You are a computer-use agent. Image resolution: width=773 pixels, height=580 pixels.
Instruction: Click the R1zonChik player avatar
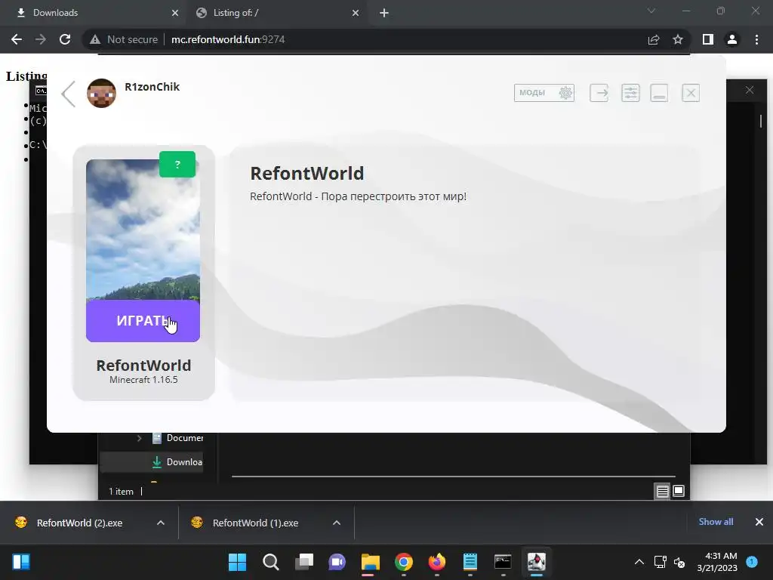pos(102,93)
